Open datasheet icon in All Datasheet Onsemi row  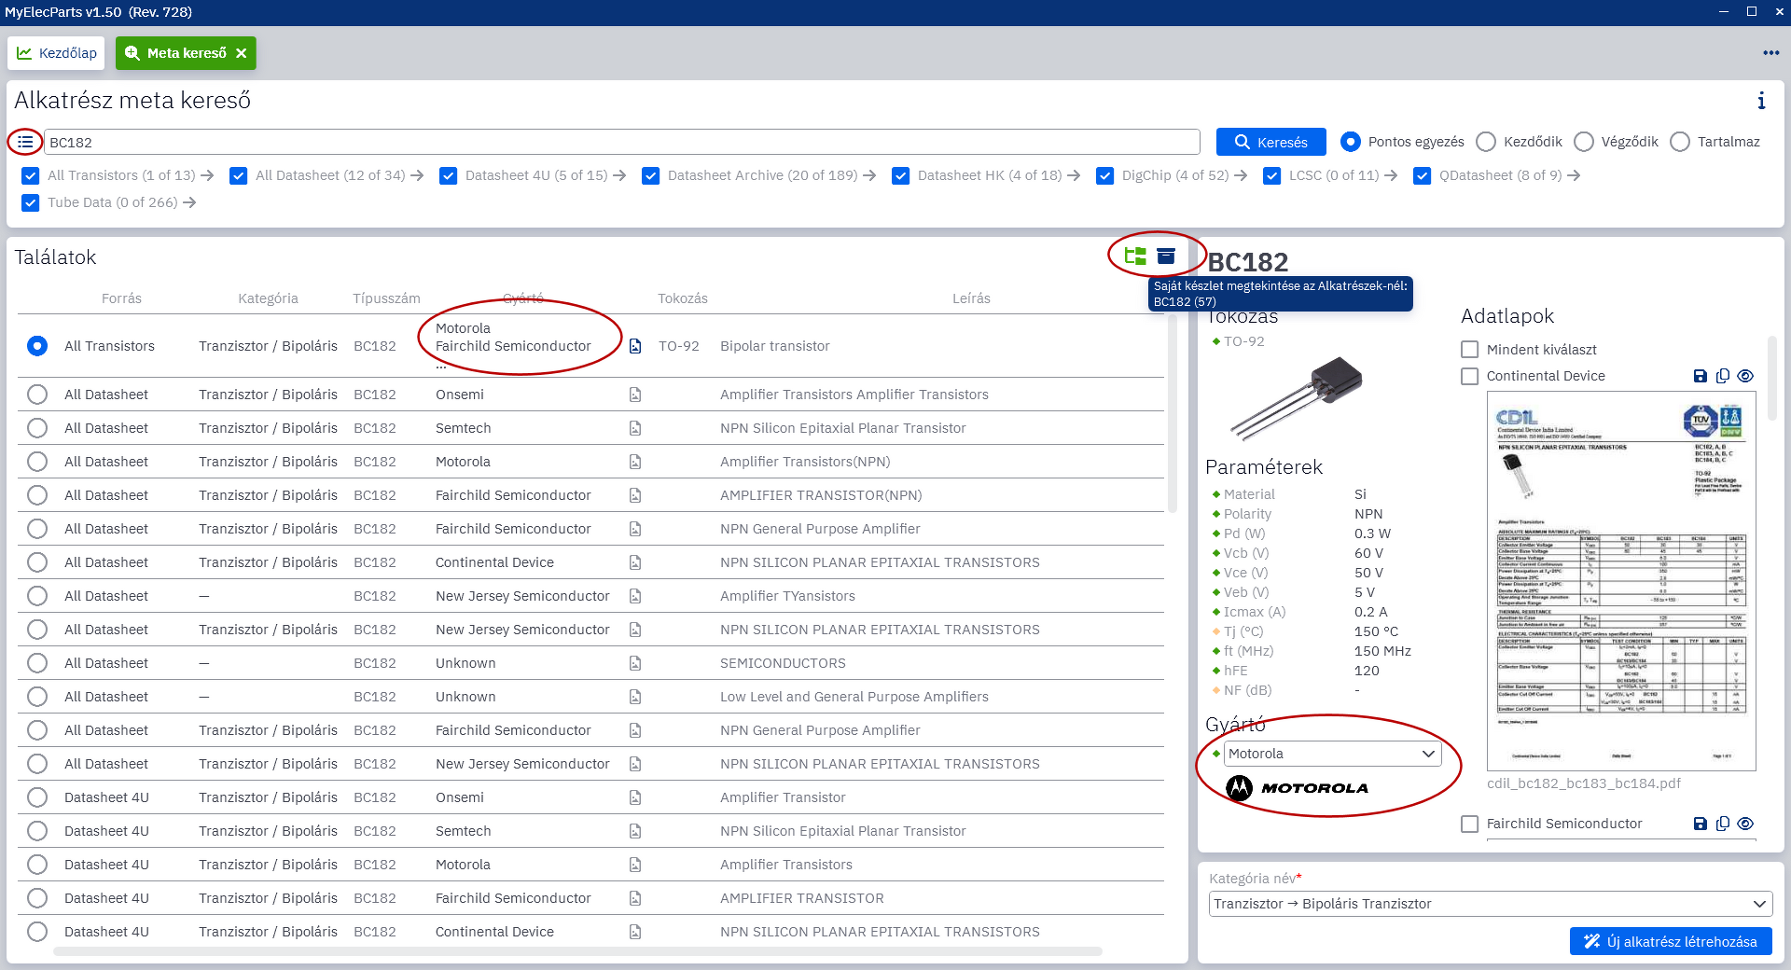[635, 395]
